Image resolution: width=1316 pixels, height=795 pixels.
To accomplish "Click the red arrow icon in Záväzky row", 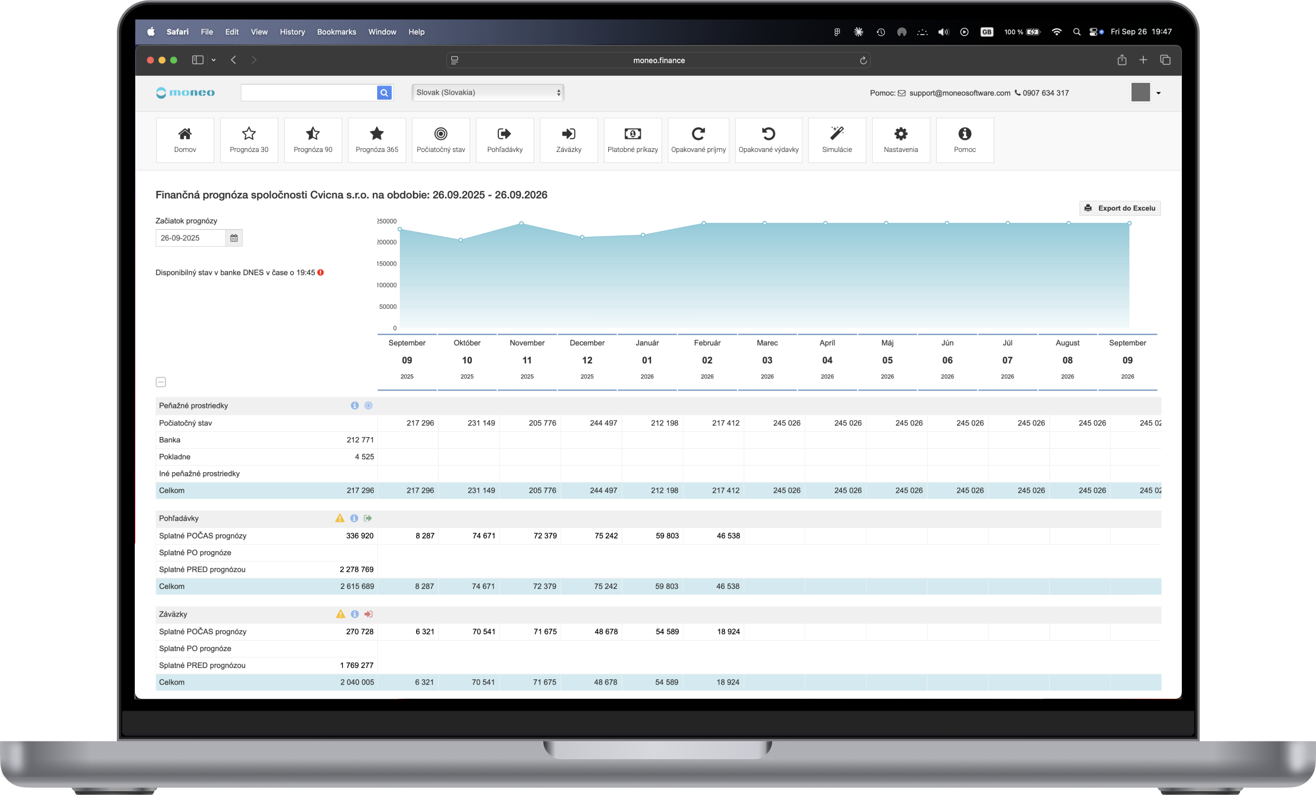I will coord(369,614).
